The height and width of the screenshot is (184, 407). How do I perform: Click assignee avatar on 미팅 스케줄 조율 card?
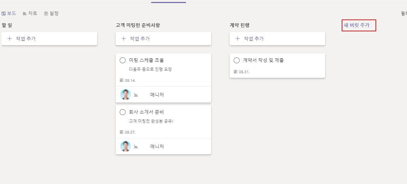tap(126, 95)
